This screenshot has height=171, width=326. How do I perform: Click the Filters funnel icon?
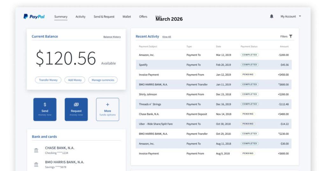pos(291,36)
